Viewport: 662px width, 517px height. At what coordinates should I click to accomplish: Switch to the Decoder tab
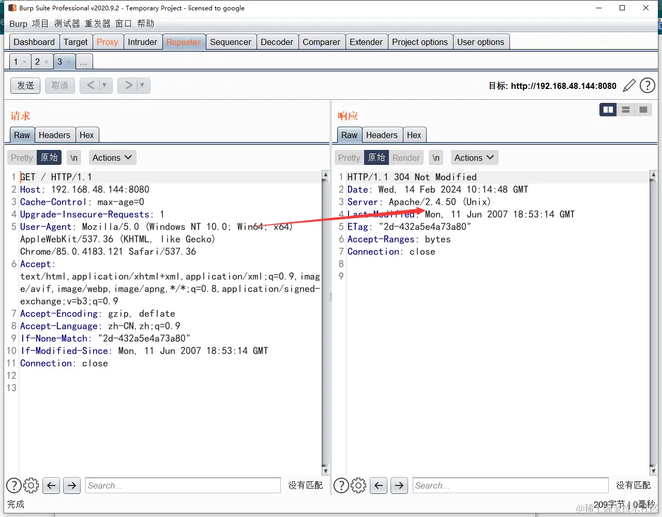click(277, 42)
